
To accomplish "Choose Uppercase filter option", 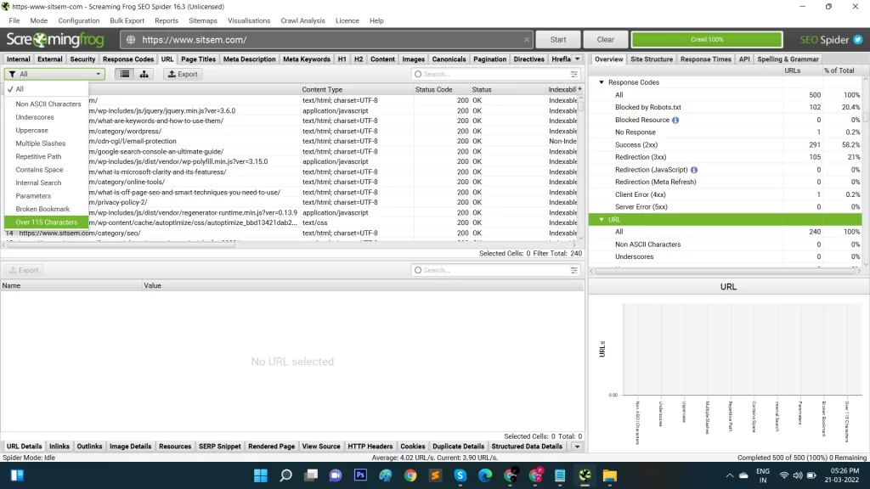I will [46, 130].
